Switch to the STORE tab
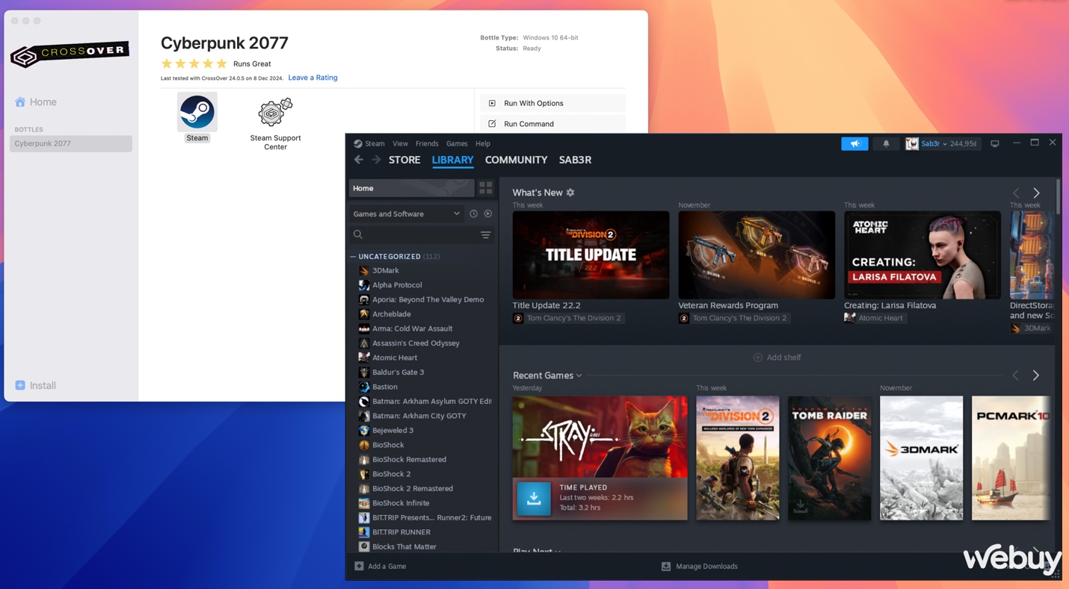 (404, 160)
